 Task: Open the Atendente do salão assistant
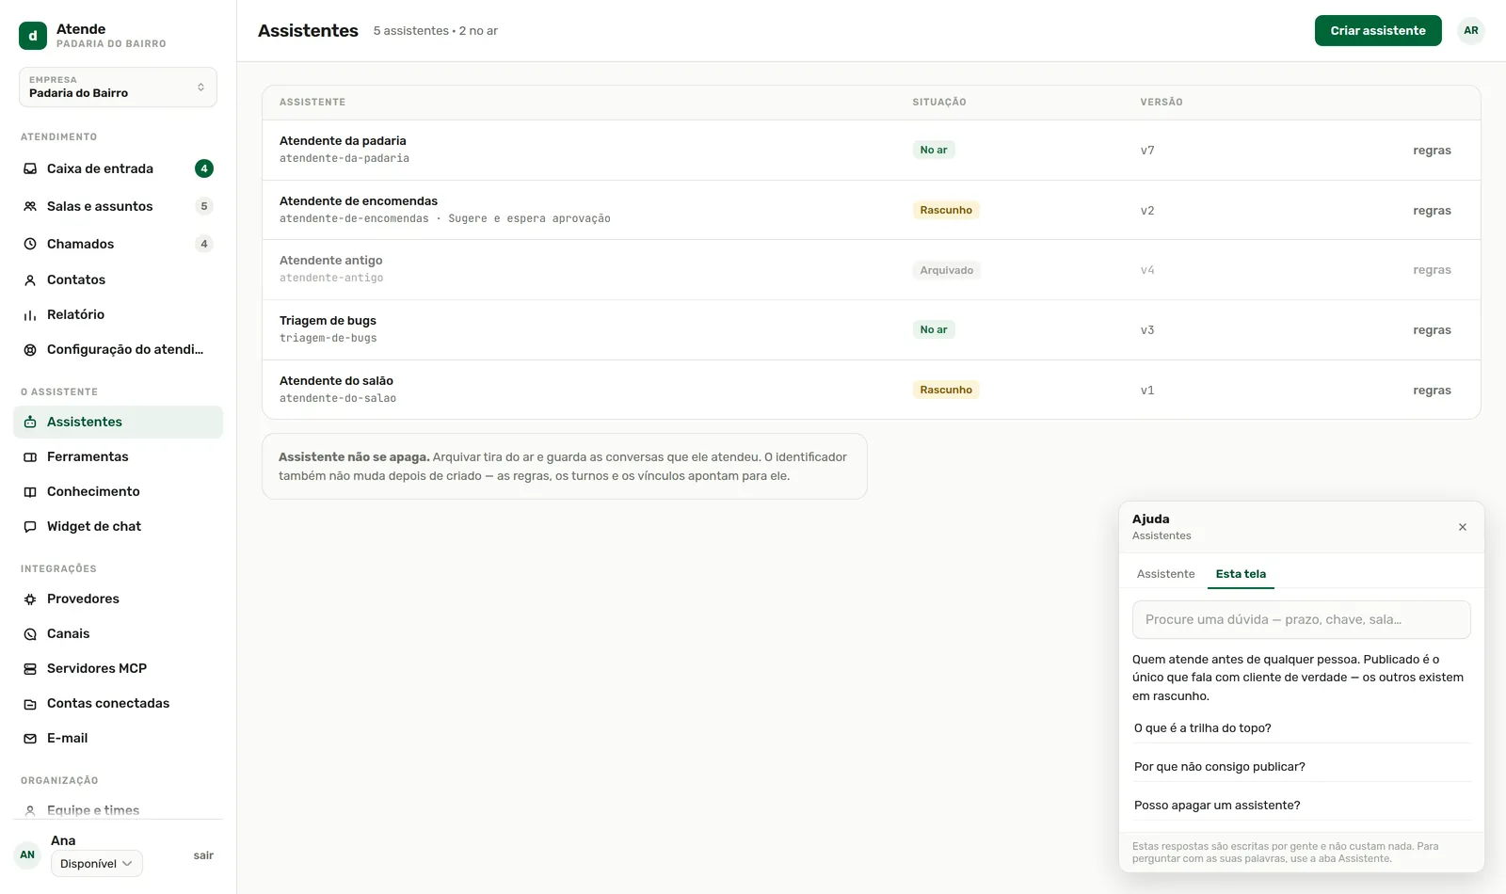(x=872, y=390)
